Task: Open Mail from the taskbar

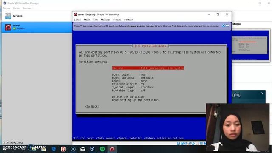Action: click(x=83, y=149)
